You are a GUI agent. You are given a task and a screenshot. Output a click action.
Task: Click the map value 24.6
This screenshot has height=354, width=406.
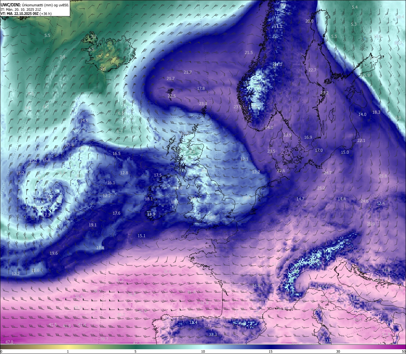(x=364, y=201)
